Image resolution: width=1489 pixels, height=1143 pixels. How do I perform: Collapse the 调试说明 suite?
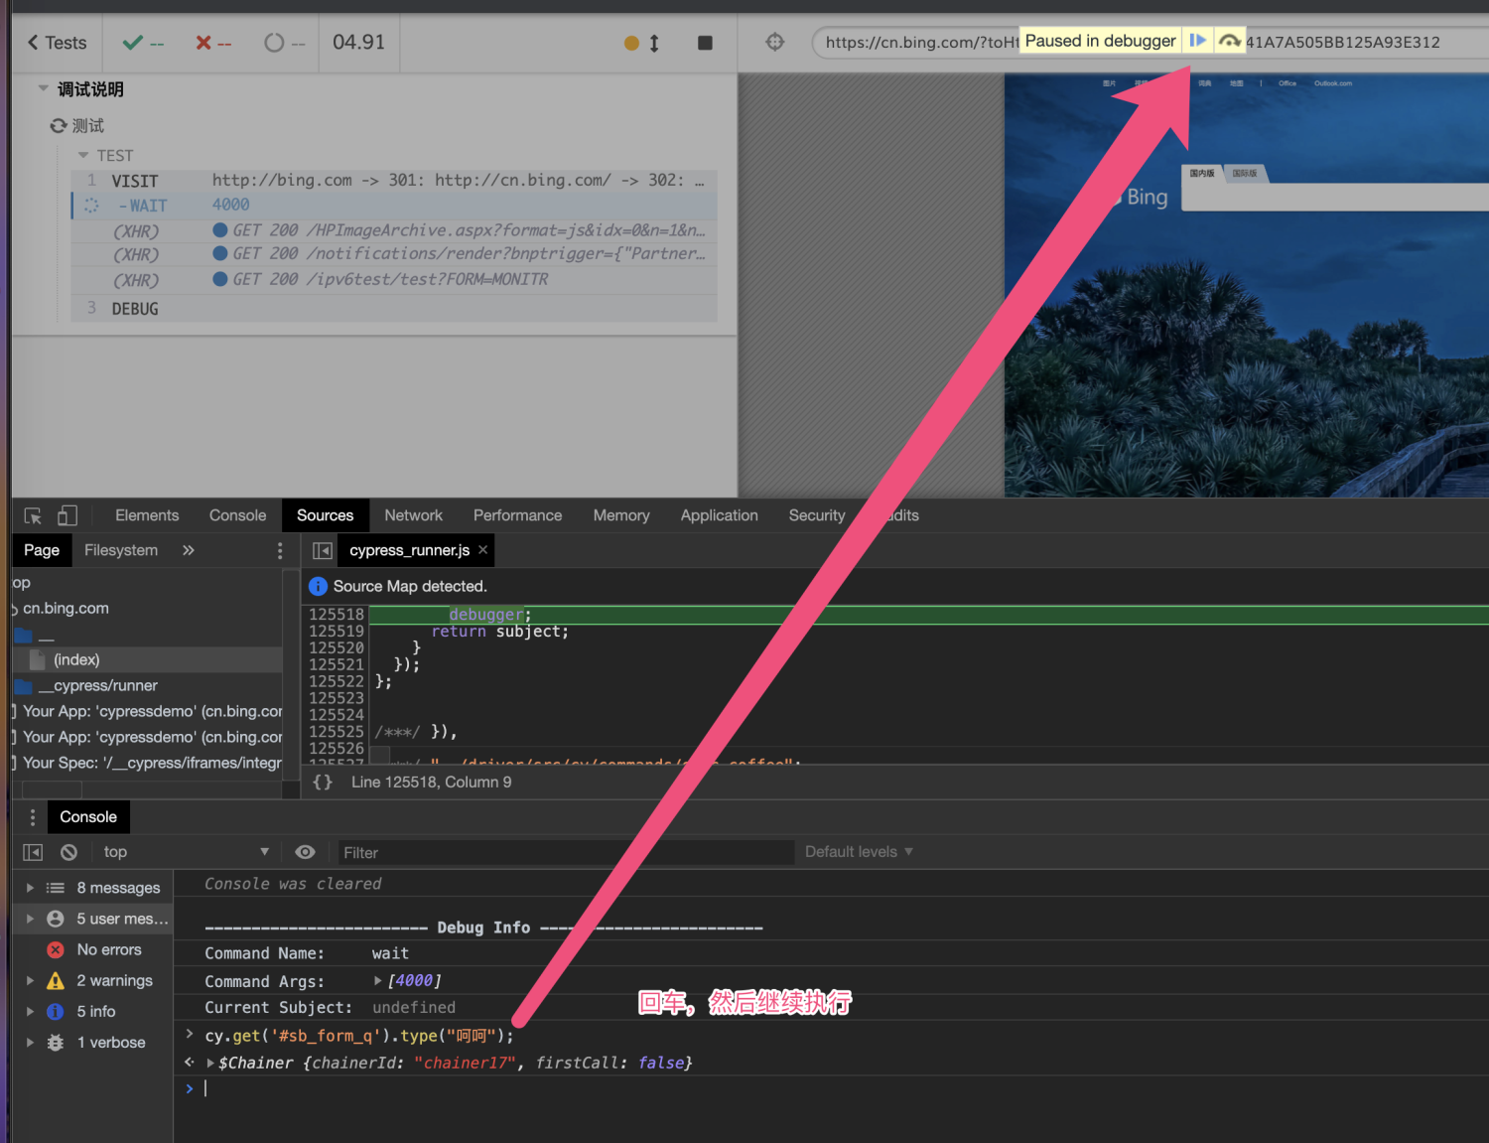pos(43,88)
